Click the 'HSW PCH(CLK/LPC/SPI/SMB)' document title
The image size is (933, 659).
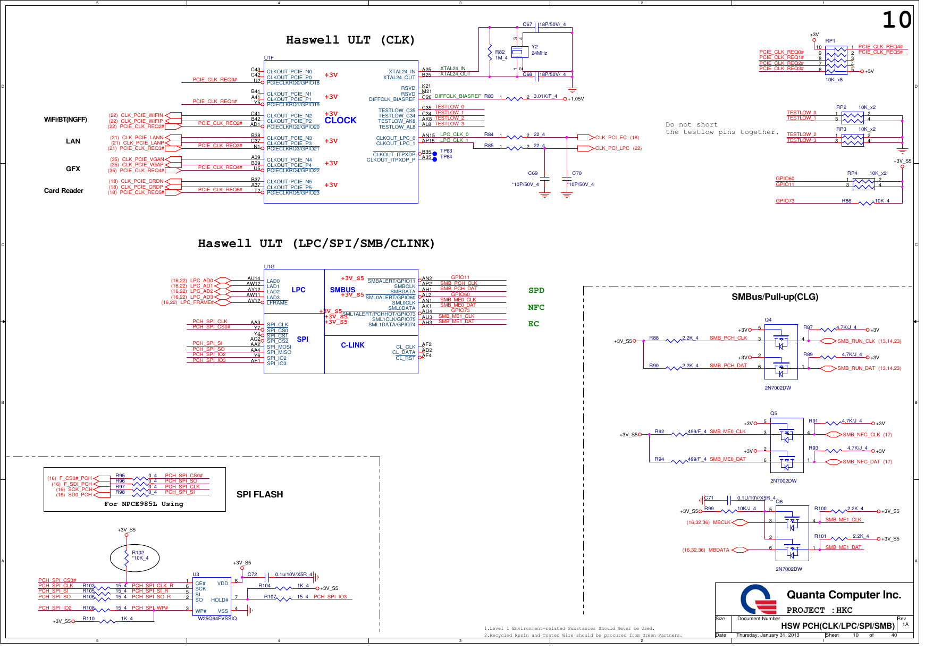click(837, 626)
